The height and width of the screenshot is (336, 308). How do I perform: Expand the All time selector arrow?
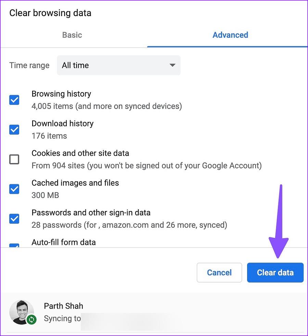pyautogui.click(x=172, y=65)
